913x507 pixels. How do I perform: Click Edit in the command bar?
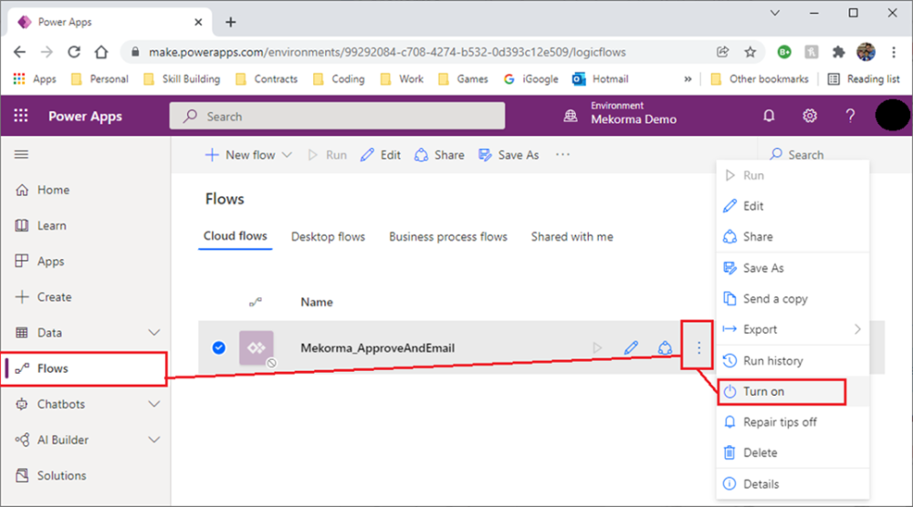tap(380, 155)
